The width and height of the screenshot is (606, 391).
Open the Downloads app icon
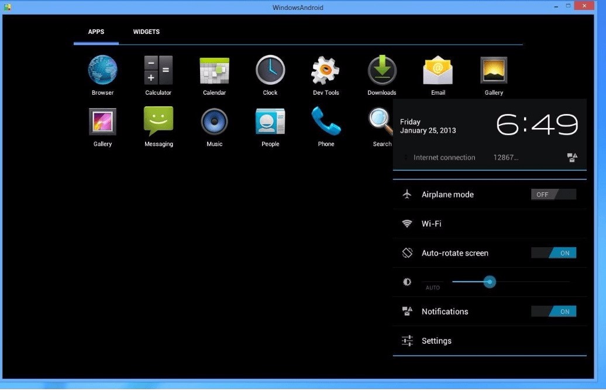[382, 71]
